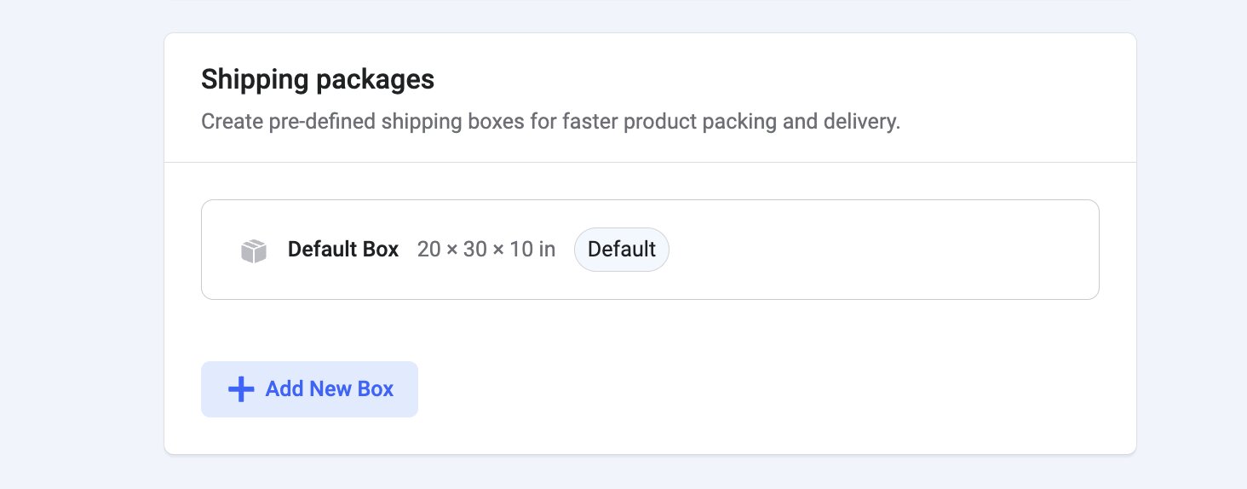This screenshot has height=489, width=1247.
Task: Click blank area below Add New Box button
Action: coord(309,435)
